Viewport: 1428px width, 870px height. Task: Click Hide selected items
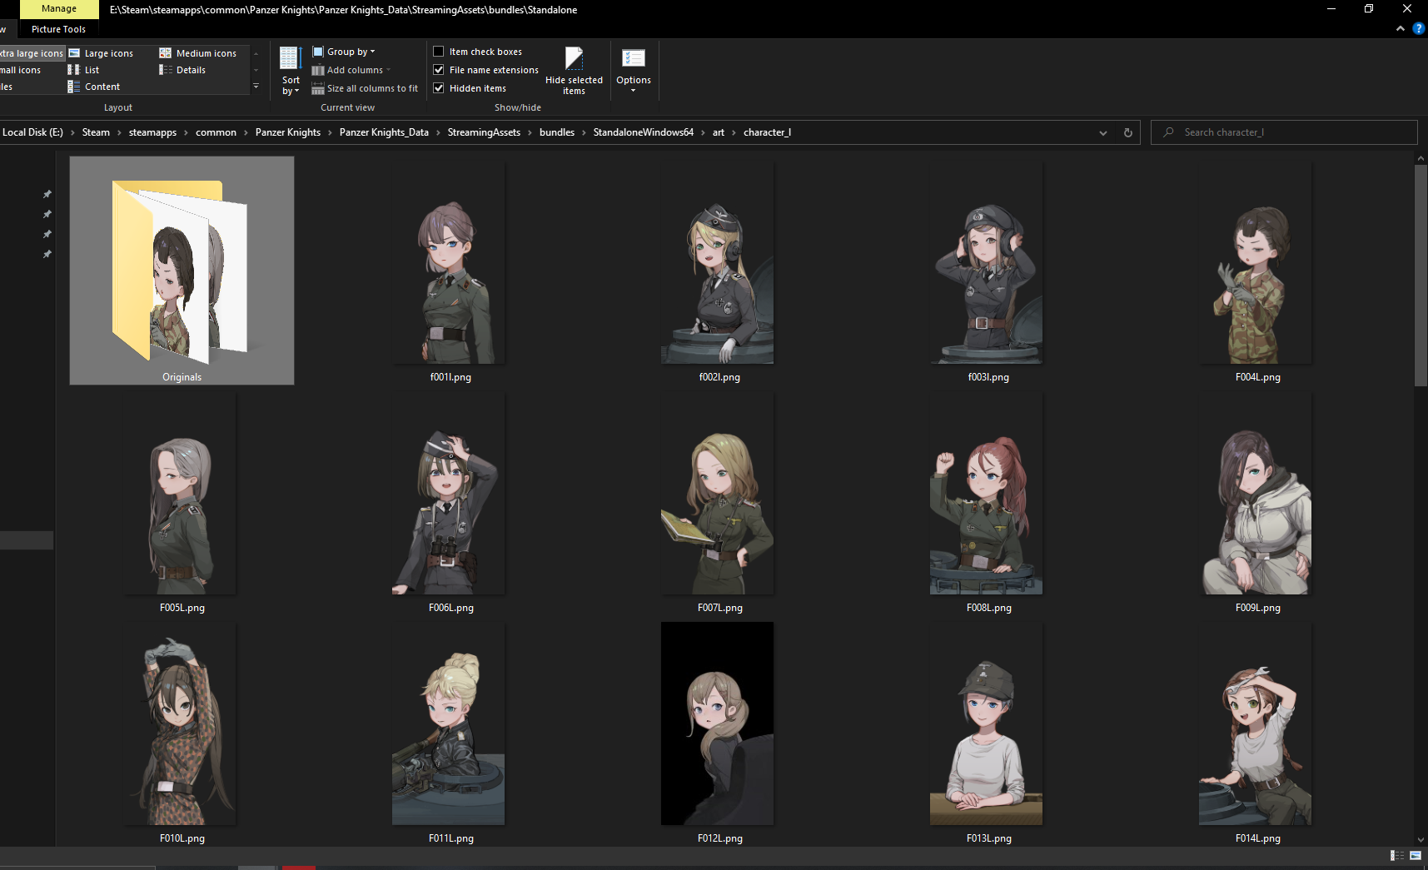click(574, 72)
